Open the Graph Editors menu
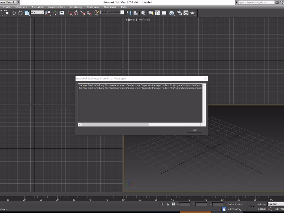The image size is (284, 213). tap(56, 8)
